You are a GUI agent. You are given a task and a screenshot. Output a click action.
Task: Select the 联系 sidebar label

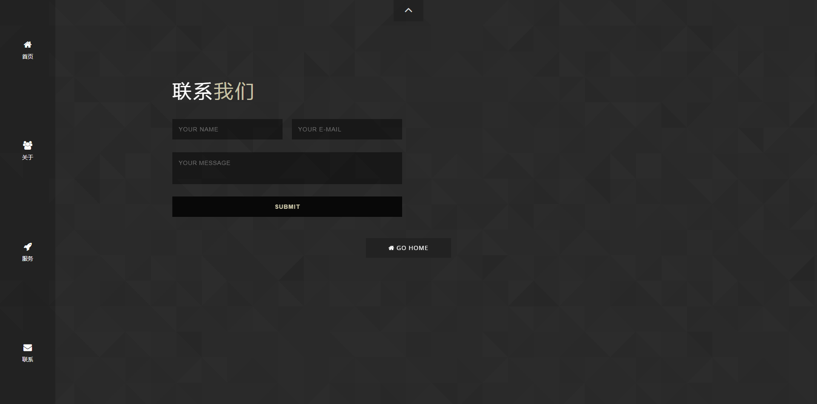[28, 360]
